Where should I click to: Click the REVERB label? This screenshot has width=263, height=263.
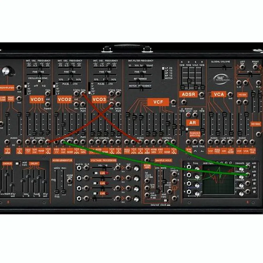point(255,124)
